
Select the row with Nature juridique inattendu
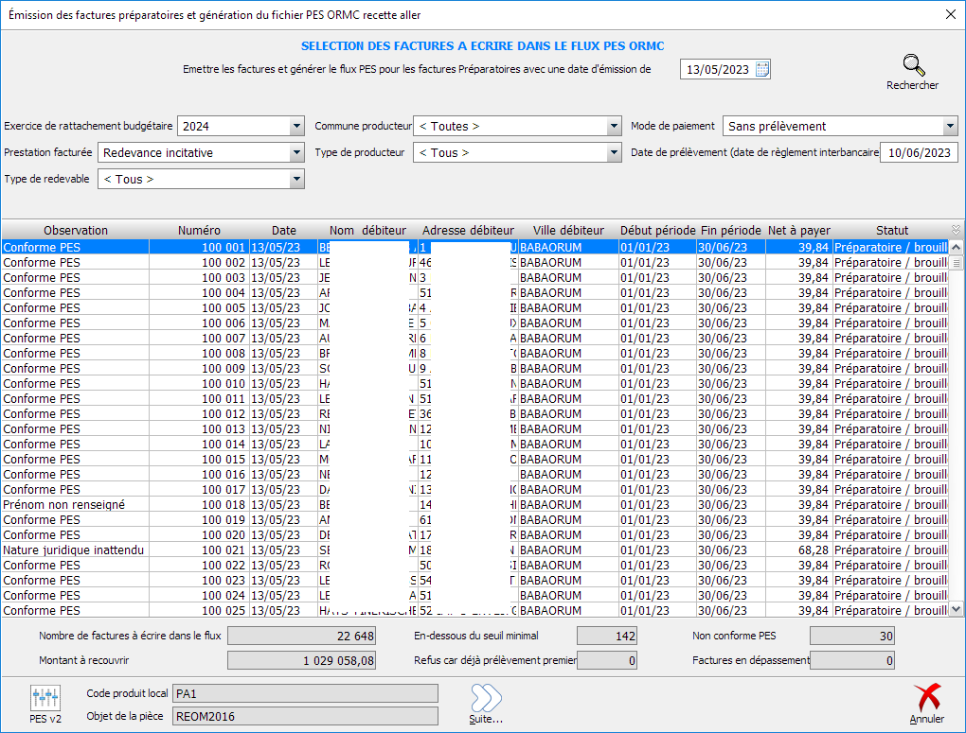76,550
